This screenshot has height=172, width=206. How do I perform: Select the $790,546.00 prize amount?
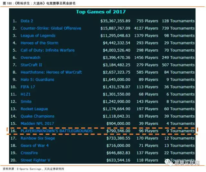click(118, 131)
